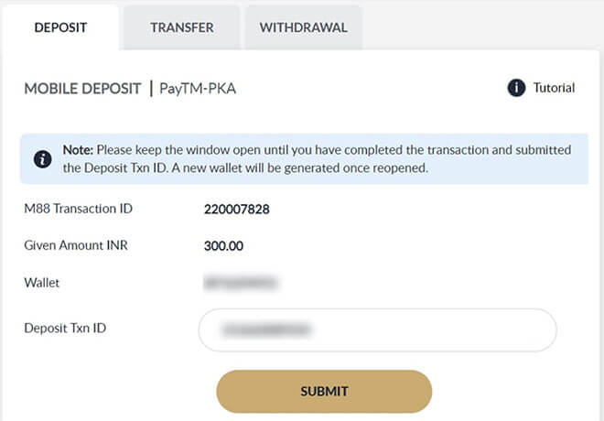
Task: Click the M88 Transaction ID label
Action: (79, 209)
